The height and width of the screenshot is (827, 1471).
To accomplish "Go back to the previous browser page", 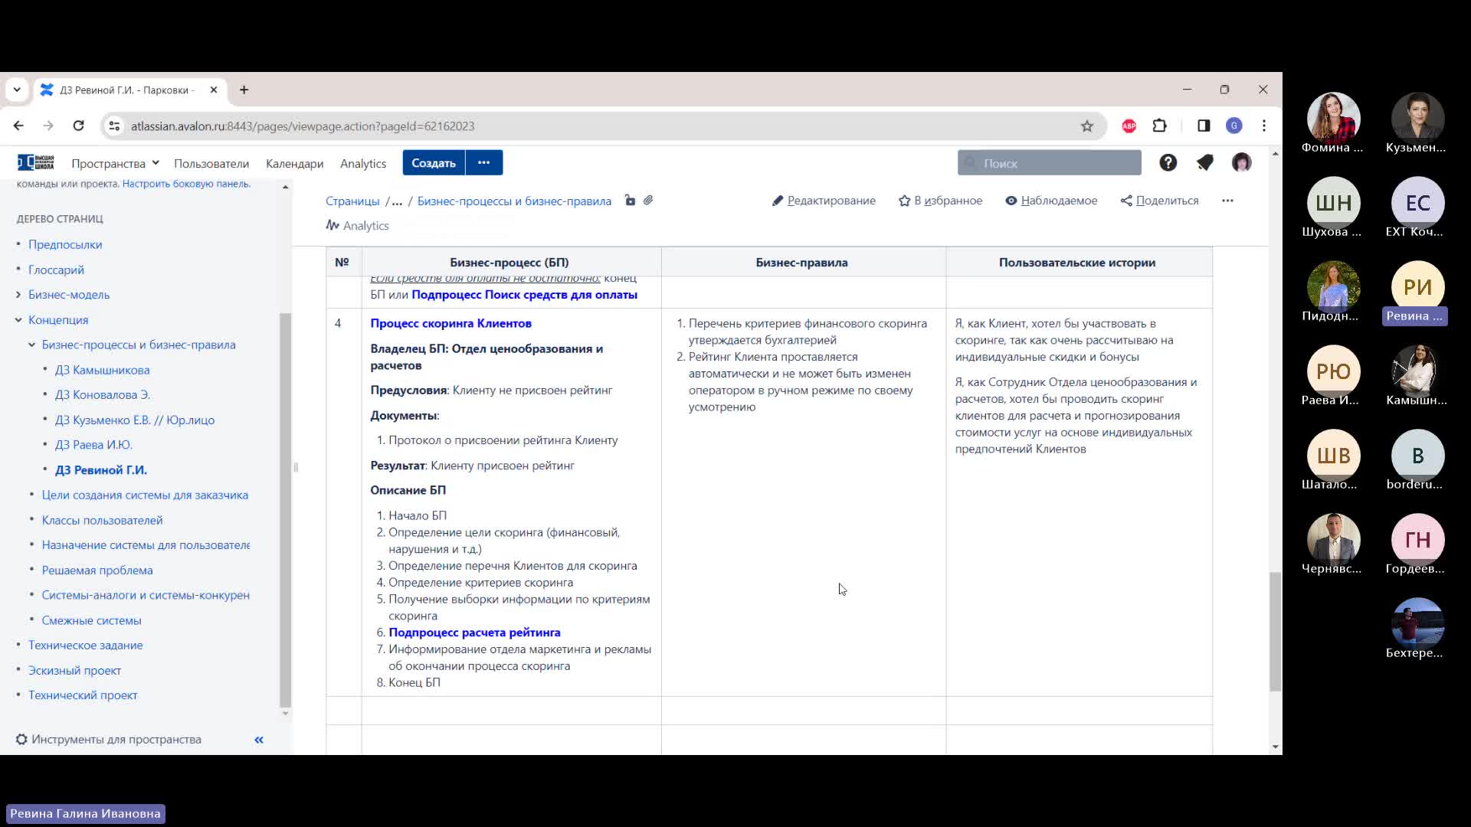I will tap(18, 126).
